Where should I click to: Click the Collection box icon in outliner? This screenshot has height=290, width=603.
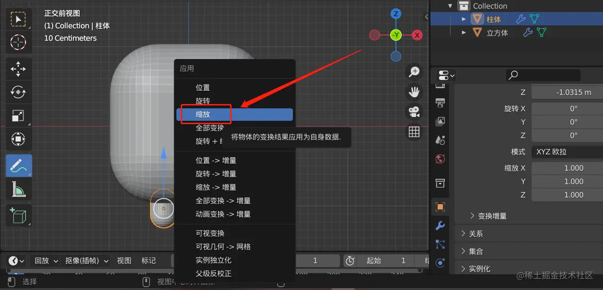pos(463,6)
